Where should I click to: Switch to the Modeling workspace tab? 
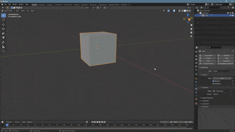point(41,5)
